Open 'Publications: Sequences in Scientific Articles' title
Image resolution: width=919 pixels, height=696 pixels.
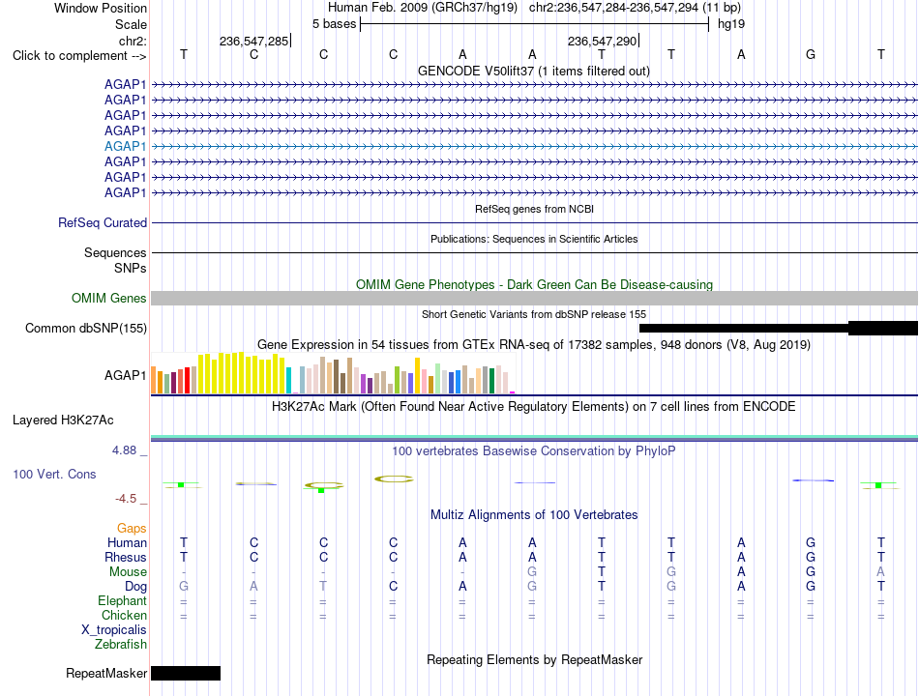point(534,239)
